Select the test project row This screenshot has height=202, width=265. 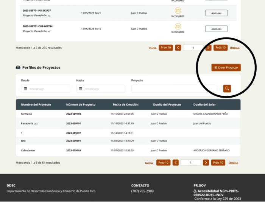(x=128, y=141)
